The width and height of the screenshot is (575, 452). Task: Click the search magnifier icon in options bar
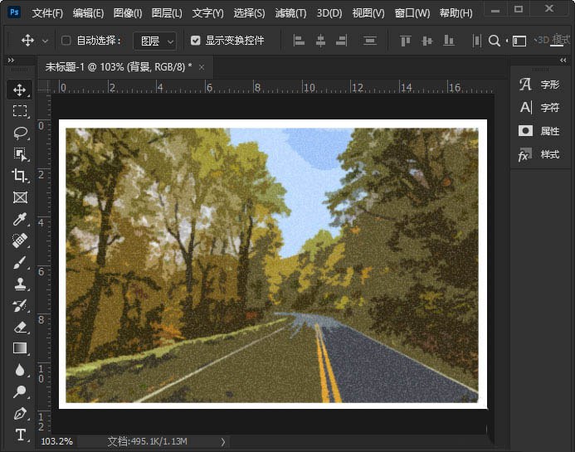click(x=494, y=41)
